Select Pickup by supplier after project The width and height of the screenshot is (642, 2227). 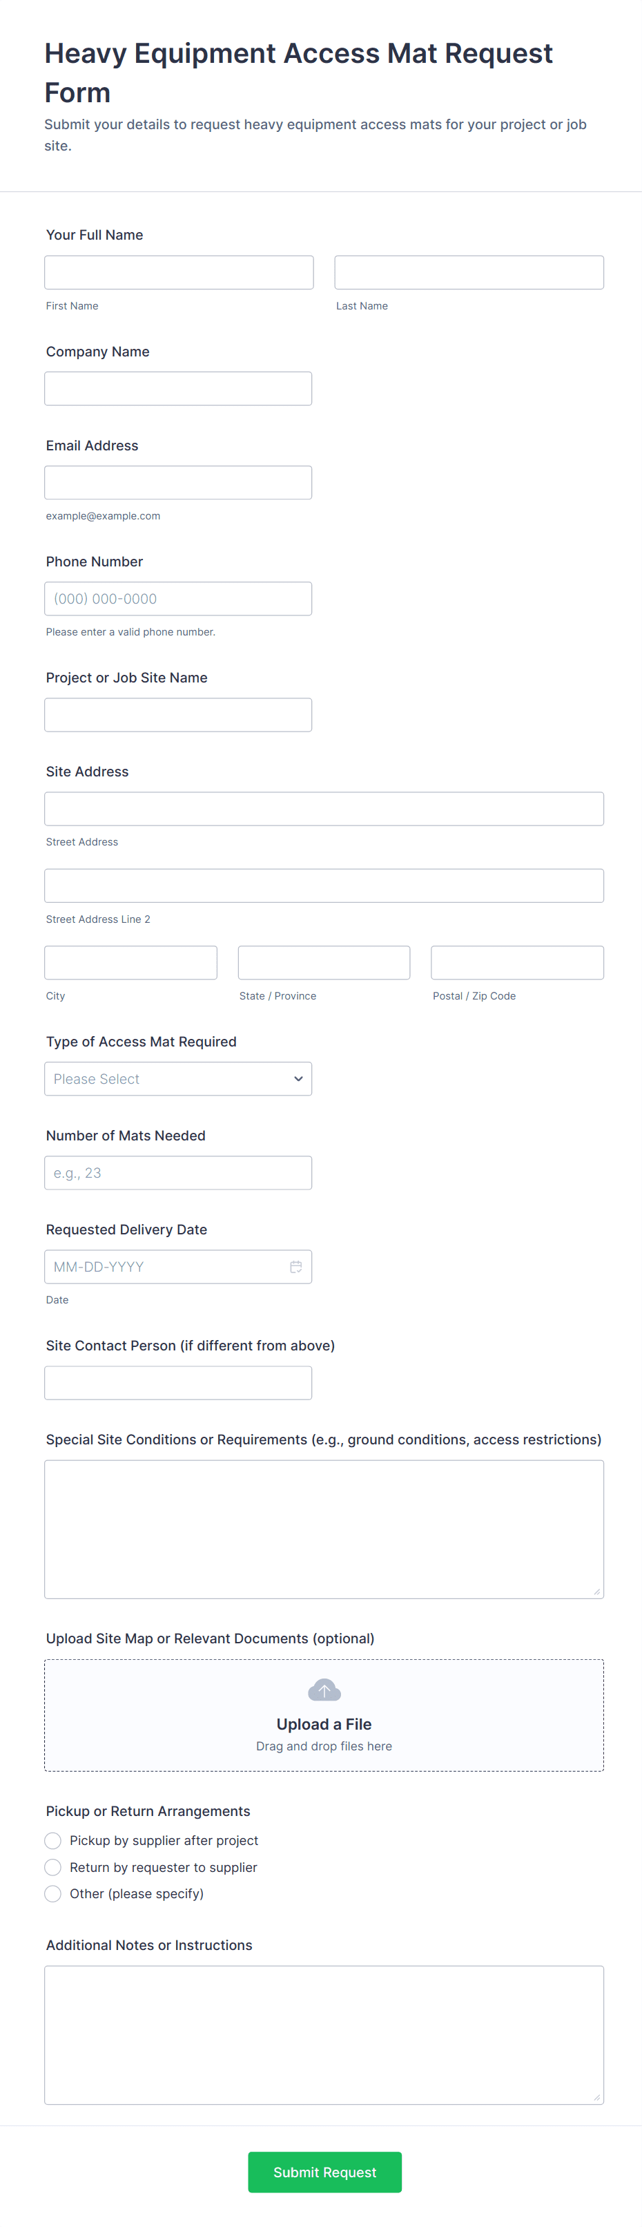click(x=52, y=1839)
